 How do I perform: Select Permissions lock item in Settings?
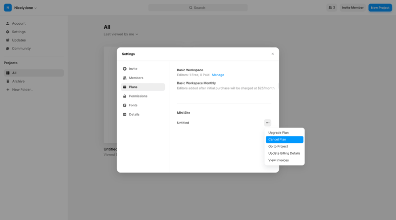[143, 96]
